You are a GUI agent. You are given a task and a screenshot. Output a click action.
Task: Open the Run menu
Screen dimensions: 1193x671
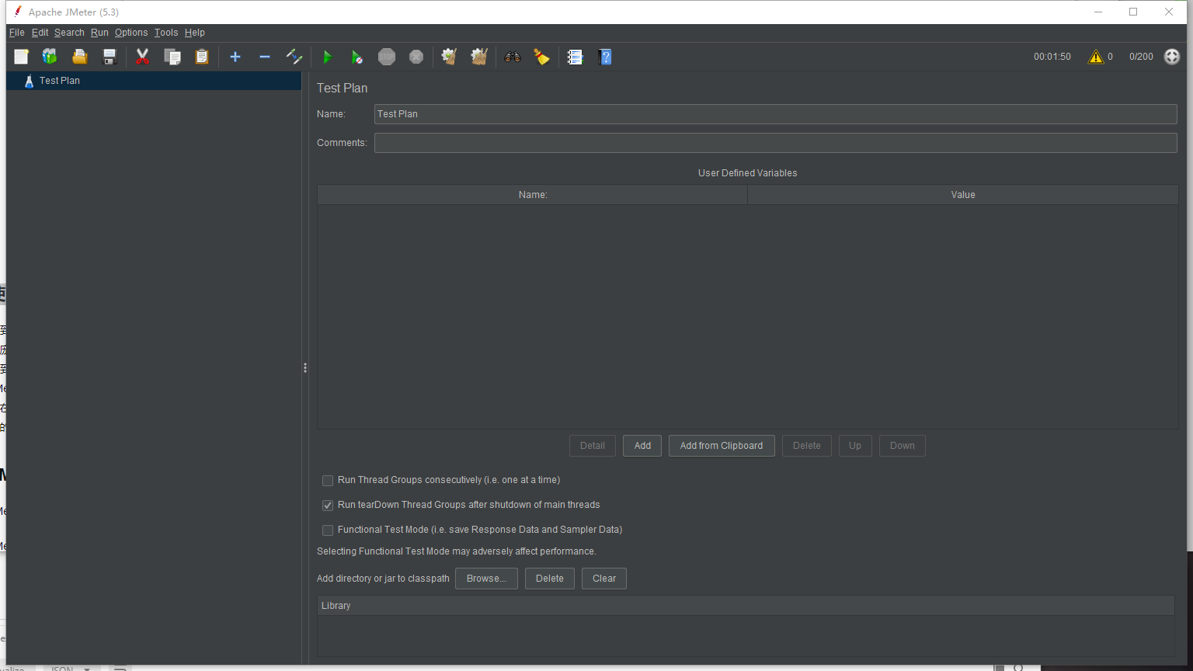tap(99, 33)
